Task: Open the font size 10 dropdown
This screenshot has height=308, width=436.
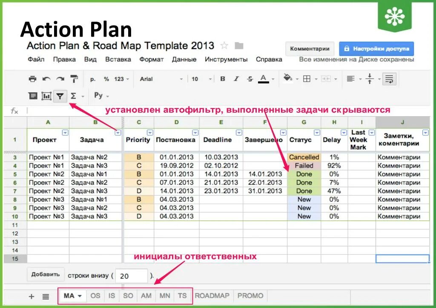Action: tap(201, 79)
